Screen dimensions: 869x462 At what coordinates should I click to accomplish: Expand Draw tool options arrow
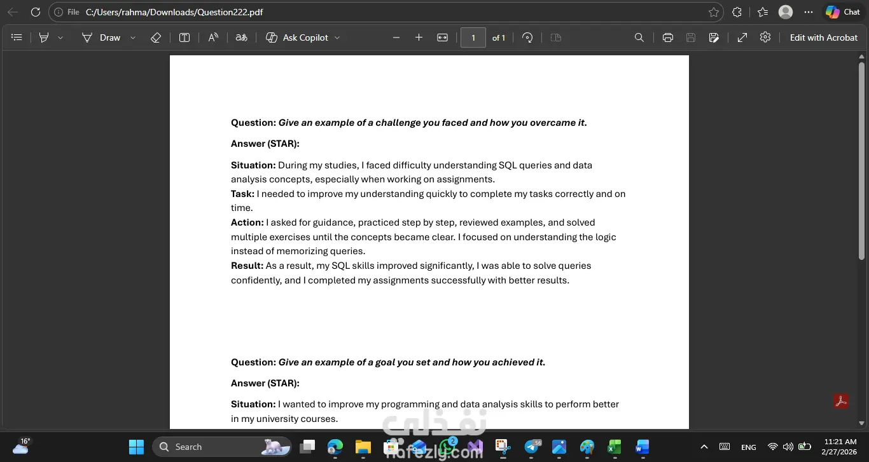point(133,37)
